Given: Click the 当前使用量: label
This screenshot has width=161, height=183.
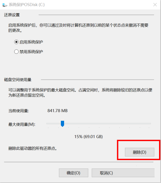Looking at the screenshot, I should [x=19, y=111].
